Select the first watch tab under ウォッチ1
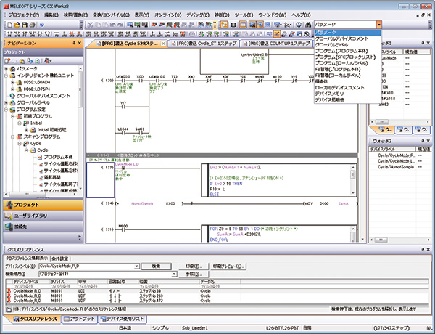Viewport: 435px width, 334px height. click(384, 130)
